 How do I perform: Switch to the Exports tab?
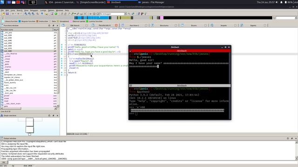(x=253, y=26)
